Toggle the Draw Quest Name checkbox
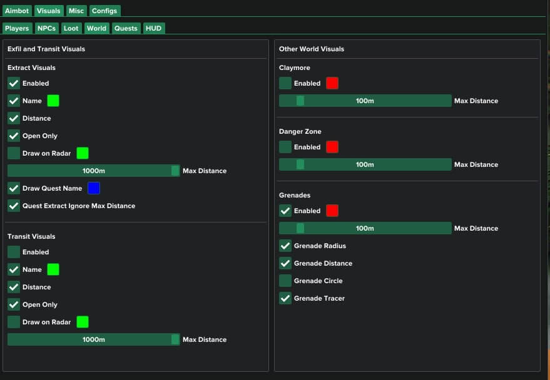Screen dimensions: 550x380 [14, 188]
